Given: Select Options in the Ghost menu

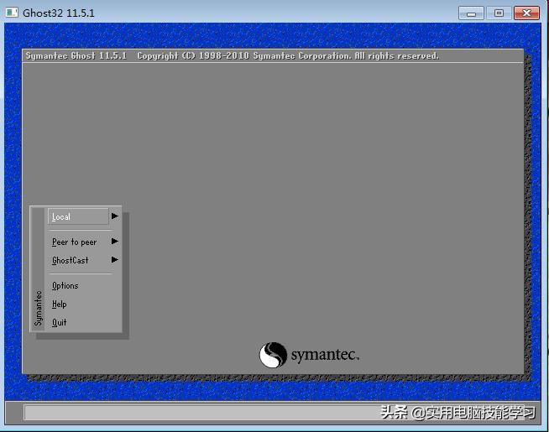Looking at the screenshot, I should coord(65,286).
